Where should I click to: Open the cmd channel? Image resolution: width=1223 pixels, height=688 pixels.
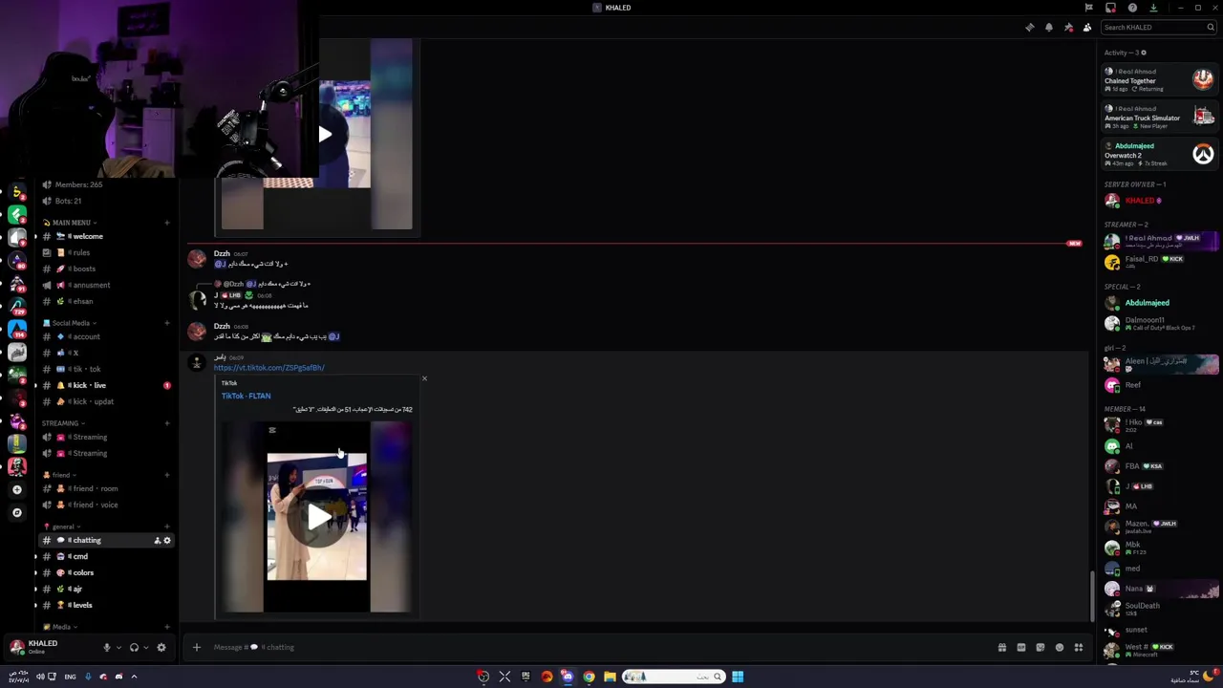105,556
